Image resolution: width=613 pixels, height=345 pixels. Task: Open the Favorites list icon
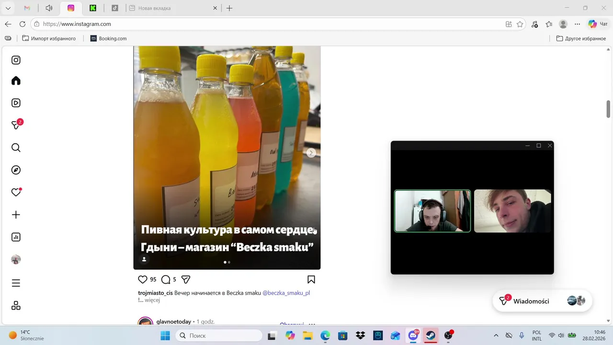coord(549,24)
